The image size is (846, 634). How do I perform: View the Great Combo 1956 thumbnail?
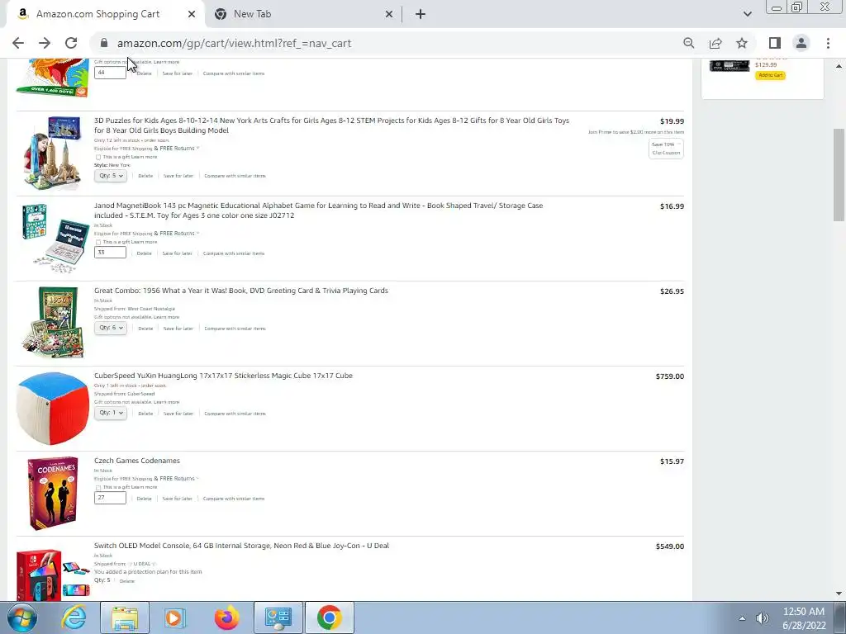coord(53,323)
